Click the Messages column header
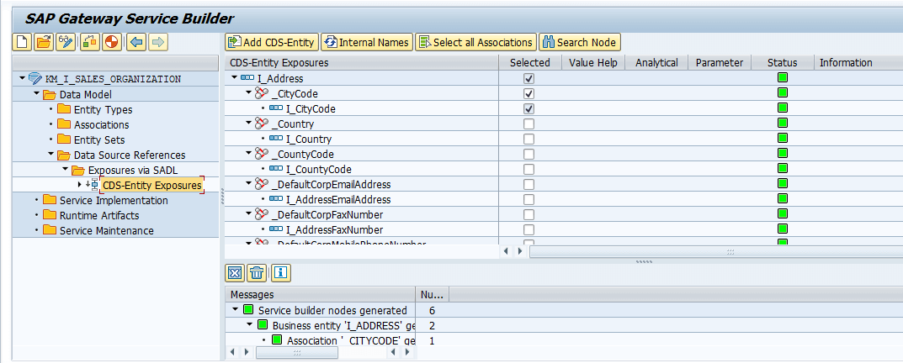Screen dimensions: 903x363 [x=320, y=295]
